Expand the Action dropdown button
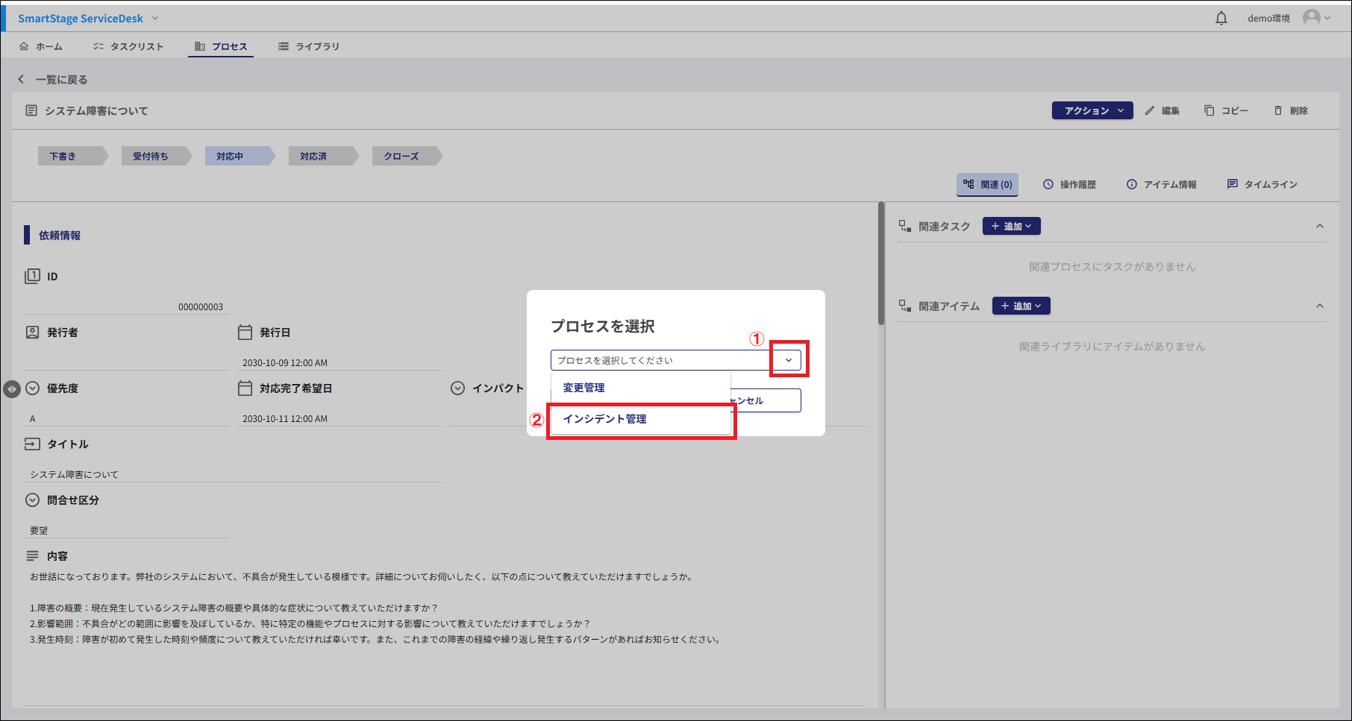 (x=1092, y=110)
